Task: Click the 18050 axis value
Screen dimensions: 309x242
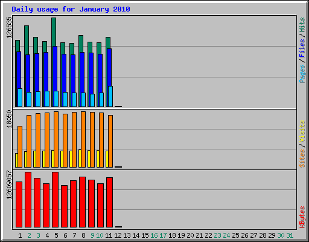Action: (9, 119)
